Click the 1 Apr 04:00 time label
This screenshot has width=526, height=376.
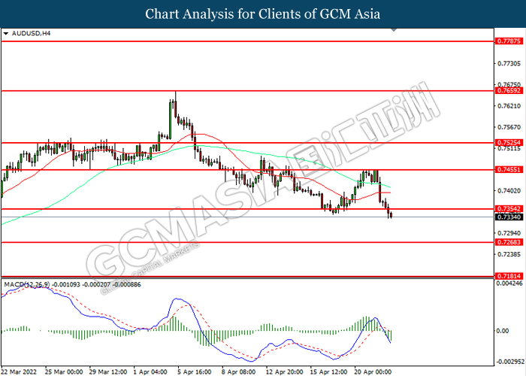coord(150,372)
